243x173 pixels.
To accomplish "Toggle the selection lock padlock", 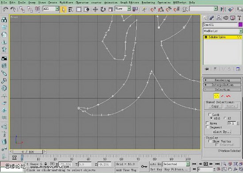I will pos(46,164).
